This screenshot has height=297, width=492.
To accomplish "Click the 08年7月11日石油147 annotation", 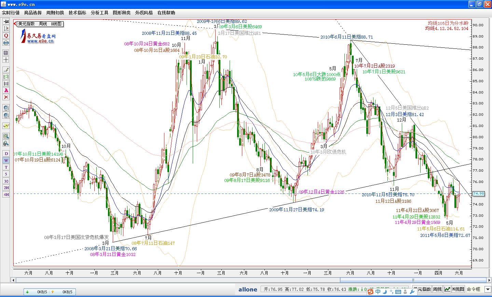I will tap(153, 243).
